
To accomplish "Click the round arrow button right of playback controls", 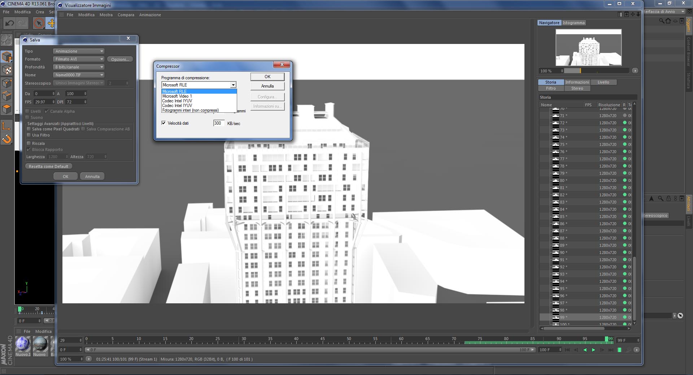I will pyautogui.click(x=636, y=350).
